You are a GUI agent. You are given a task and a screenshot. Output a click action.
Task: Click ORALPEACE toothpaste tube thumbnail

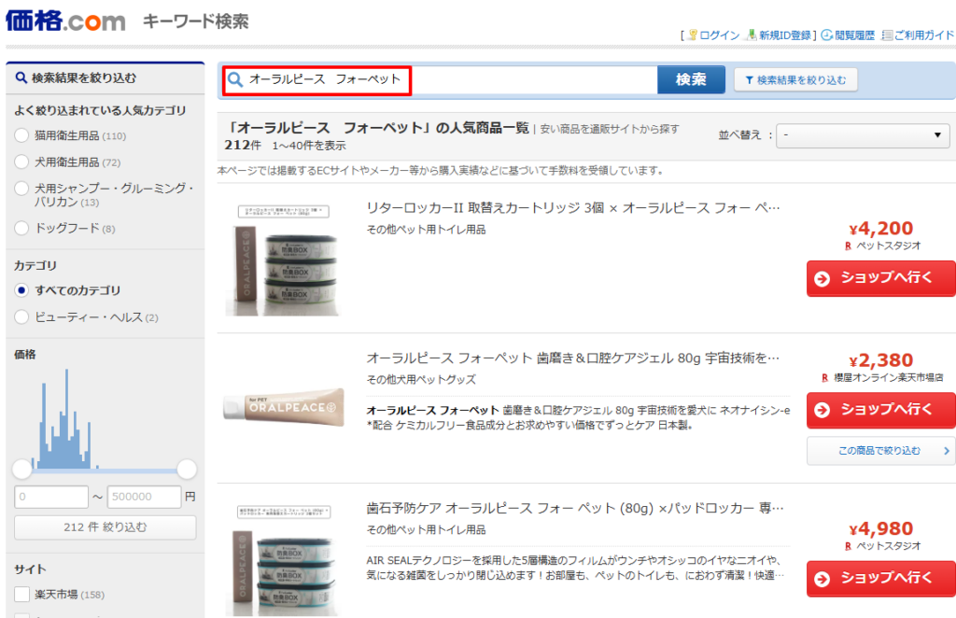[284, 407]
